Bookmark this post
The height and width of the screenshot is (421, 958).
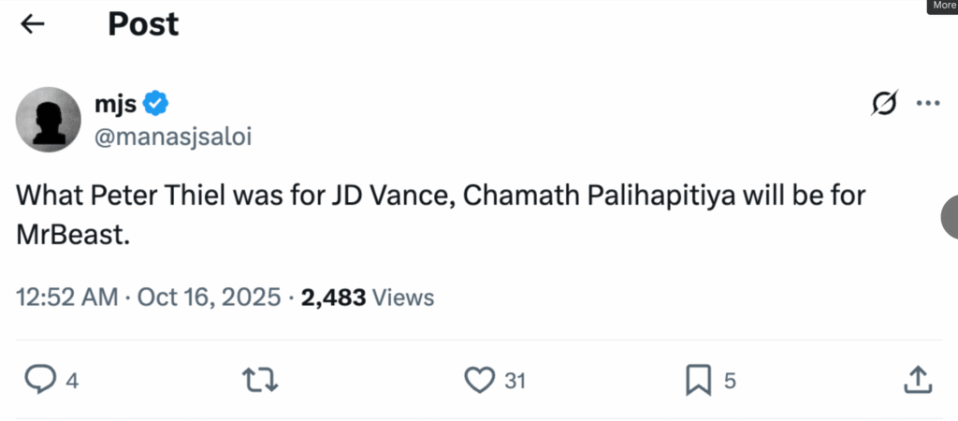[x=699, y=379]
